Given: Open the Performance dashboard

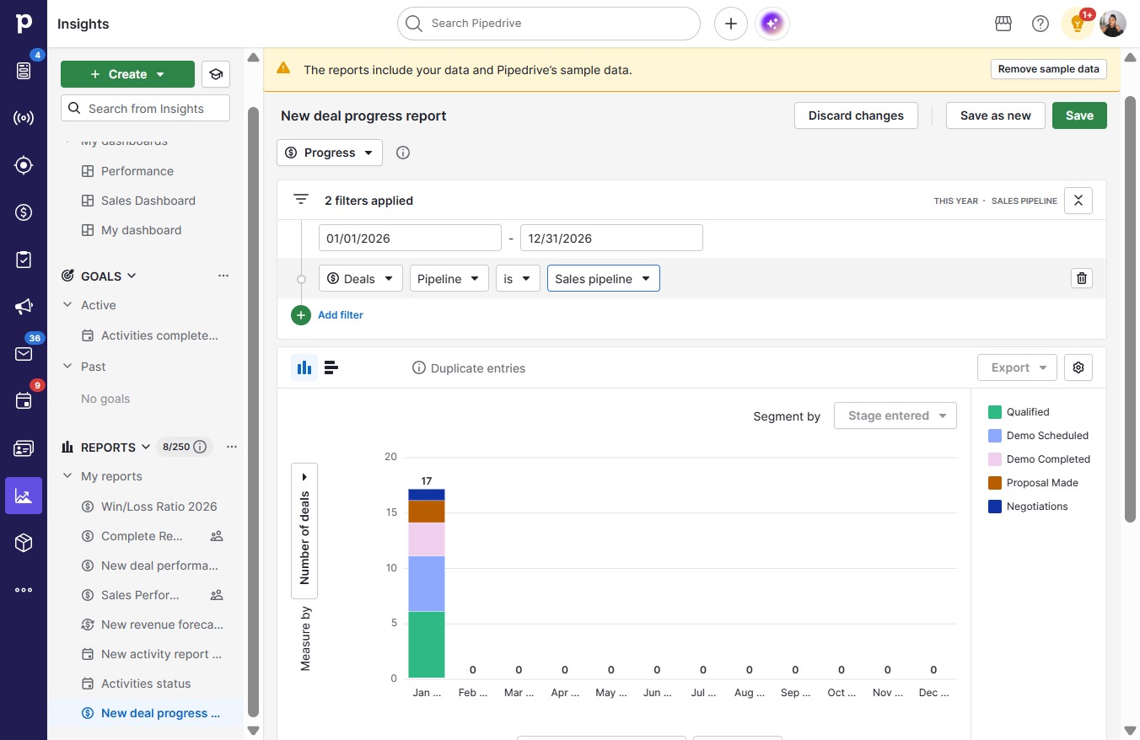Looking at the screenshot, I should point(137,171).
